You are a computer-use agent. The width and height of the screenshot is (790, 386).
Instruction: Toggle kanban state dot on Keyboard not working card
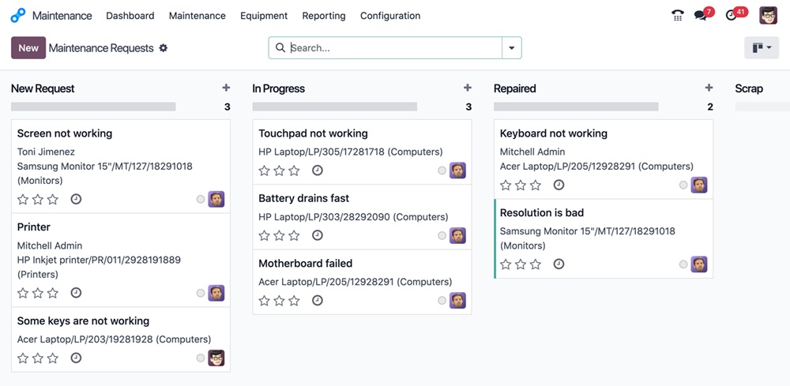click(683, 186)
